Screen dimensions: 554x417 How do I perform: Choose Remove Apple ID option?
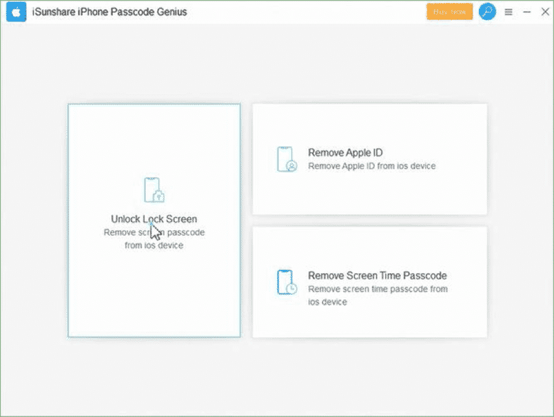click(369, 159)
